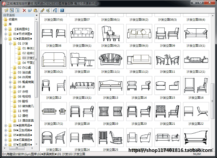Screen dimensions: 217x158
Task: Collapse the 02●家具类别● folder
Action: tap(6, 39)
